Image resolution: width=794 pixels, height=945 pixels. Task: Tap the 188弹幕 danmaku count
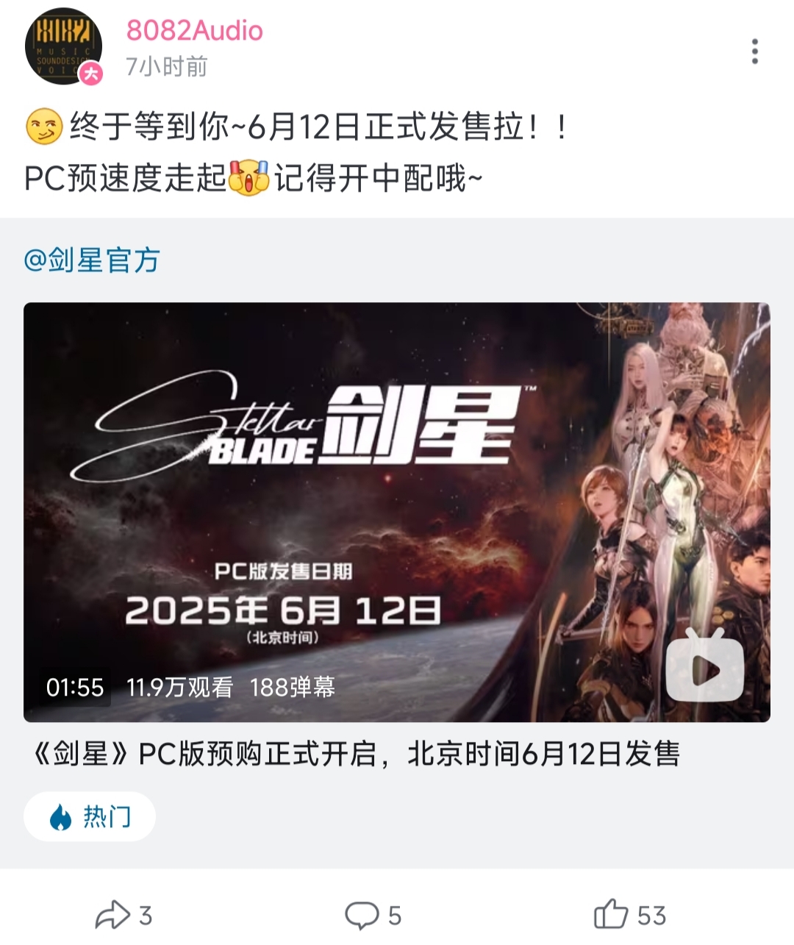coord(293,687)
